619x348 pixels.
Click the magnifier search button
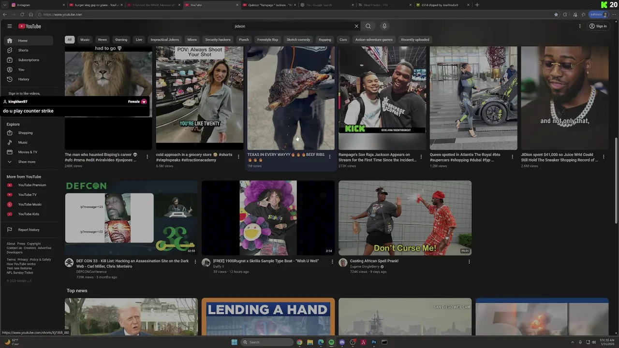click(x=368, y=26)
